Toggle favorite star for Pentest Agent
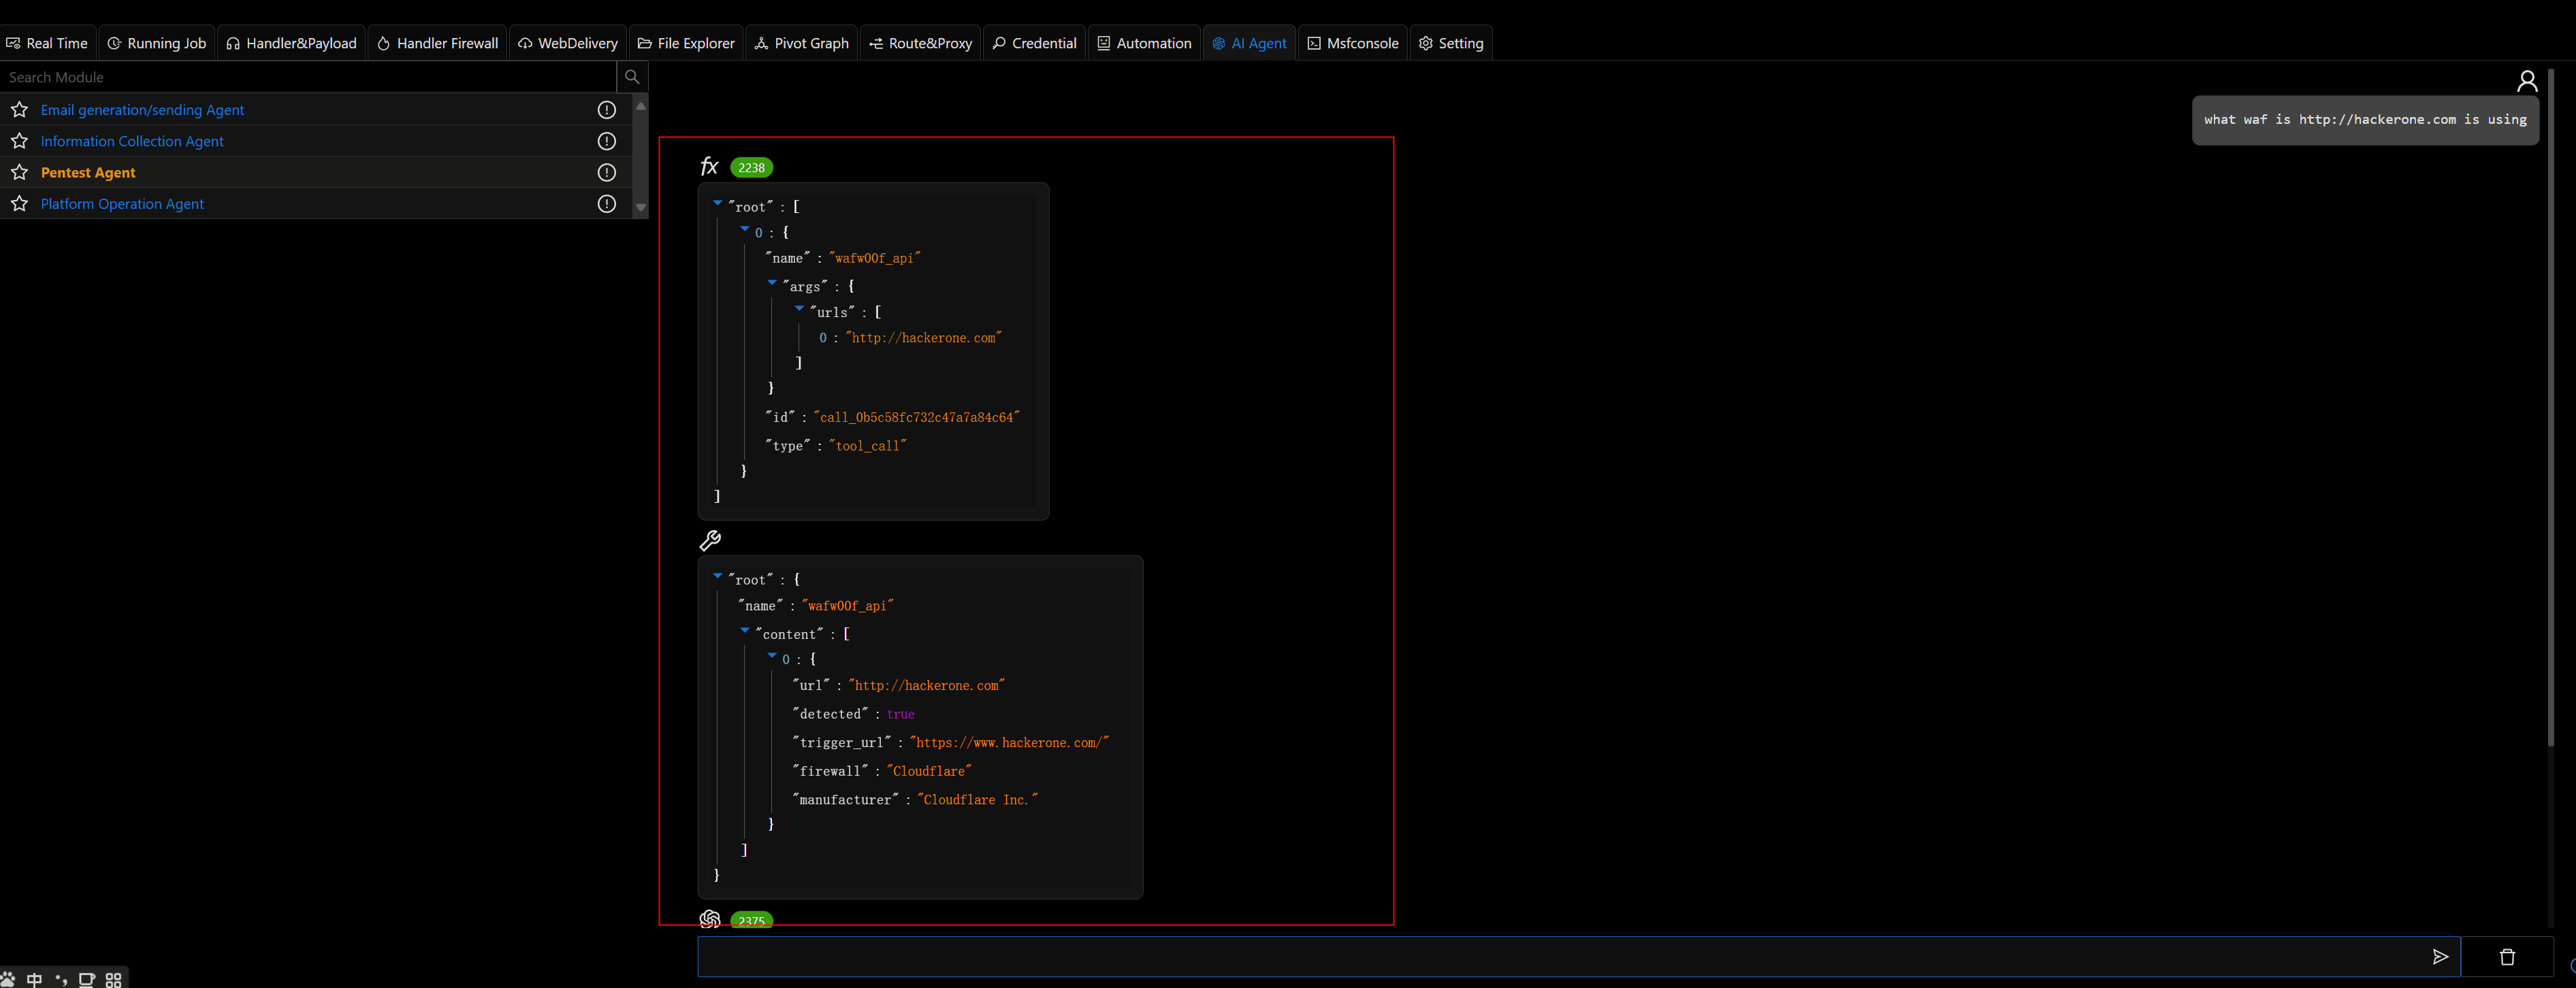This screenshot has width=2576, height=988. [x=19, y=173]
